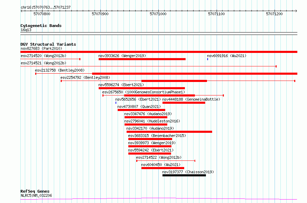The height and width of the screenshot is (203, 307).
Task: Click the DGV Structural Variants track title
Action: click(48, 44)
